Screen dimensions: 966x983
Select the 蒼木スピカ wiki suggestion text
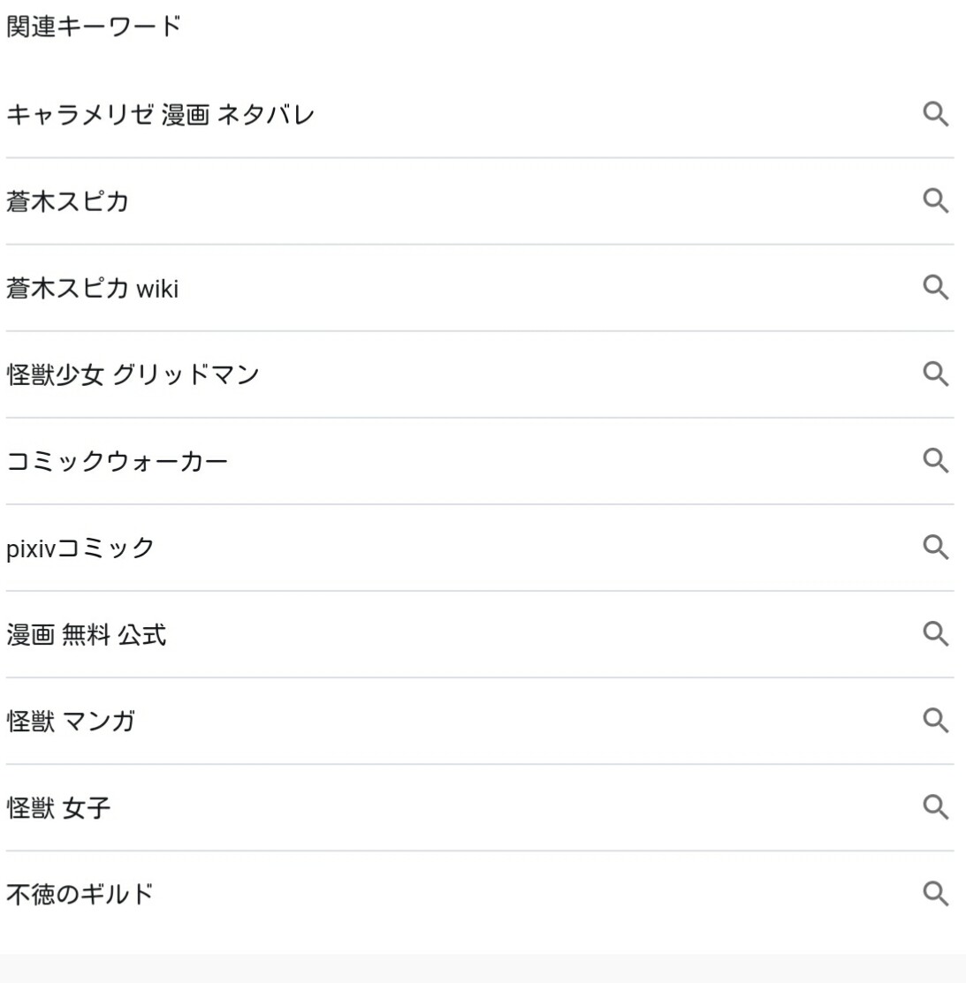92,288
